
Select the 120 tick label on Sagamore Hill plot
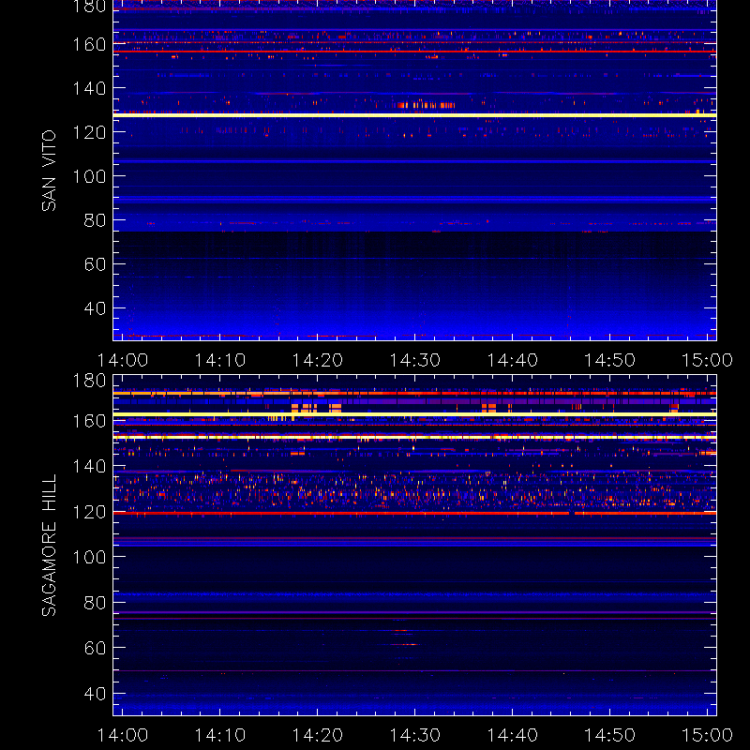tap(89, 512)
